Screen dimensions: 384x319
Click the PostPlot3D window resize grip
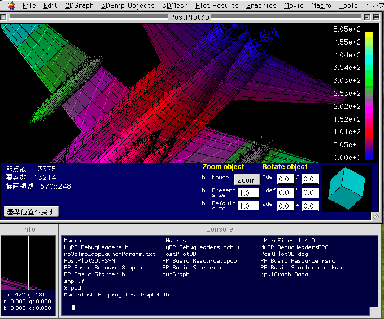click(x=376, y=216)
